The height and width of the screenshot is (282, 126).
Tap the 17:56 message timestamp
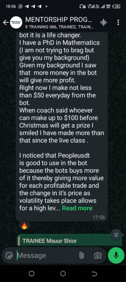click(99, 217)
